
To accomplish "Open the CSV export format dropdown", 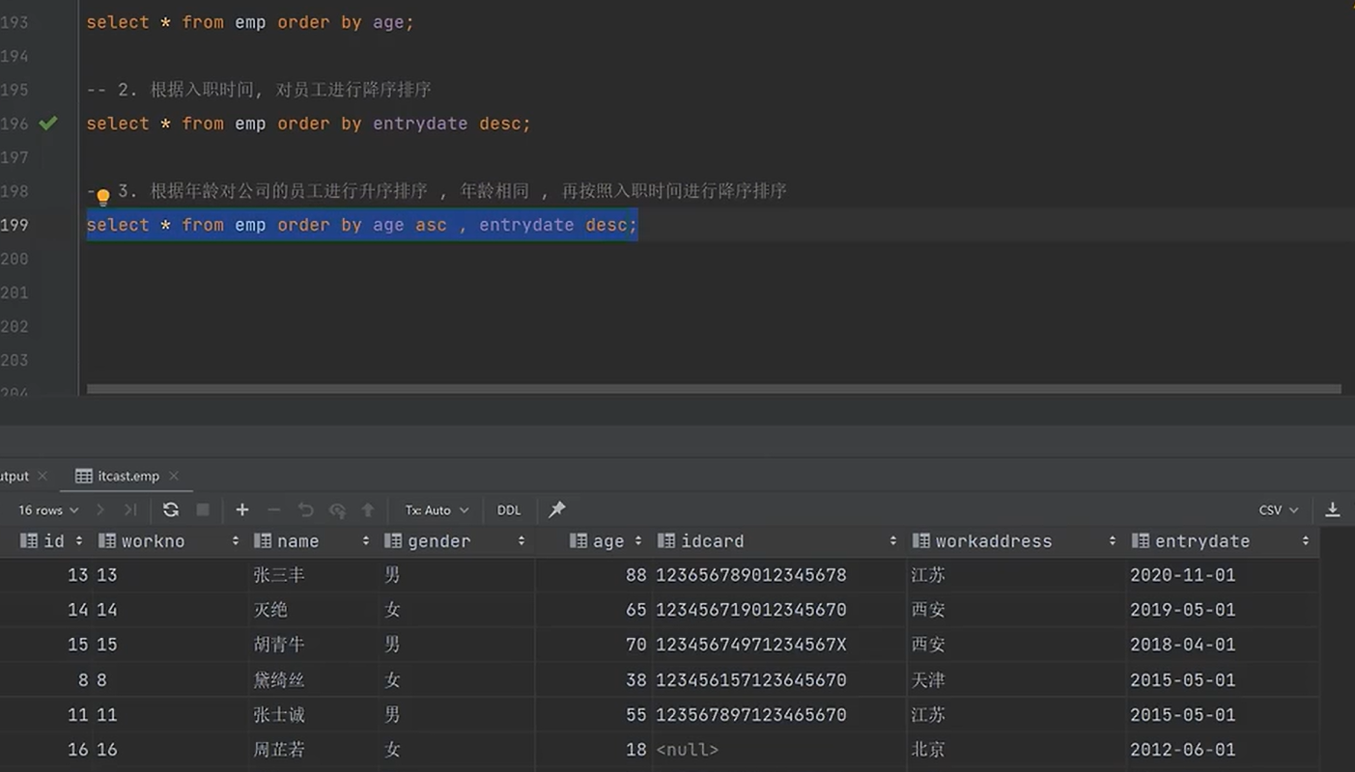I will (1279, 510).
